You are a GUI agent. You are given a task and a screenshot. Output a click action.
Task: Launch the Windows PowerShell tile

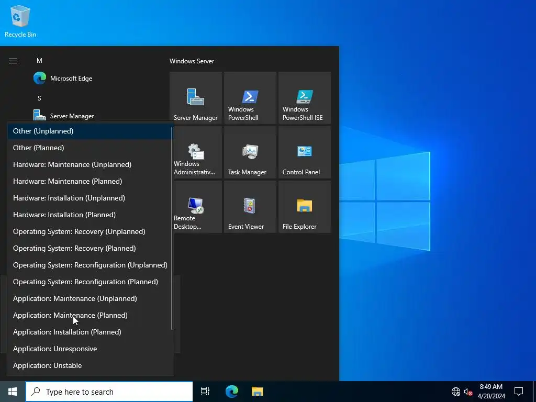click(x=250, y=98)
